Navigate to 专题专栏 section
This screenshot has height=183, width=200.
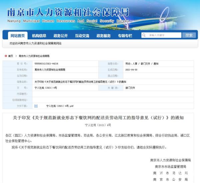(125, 36)
